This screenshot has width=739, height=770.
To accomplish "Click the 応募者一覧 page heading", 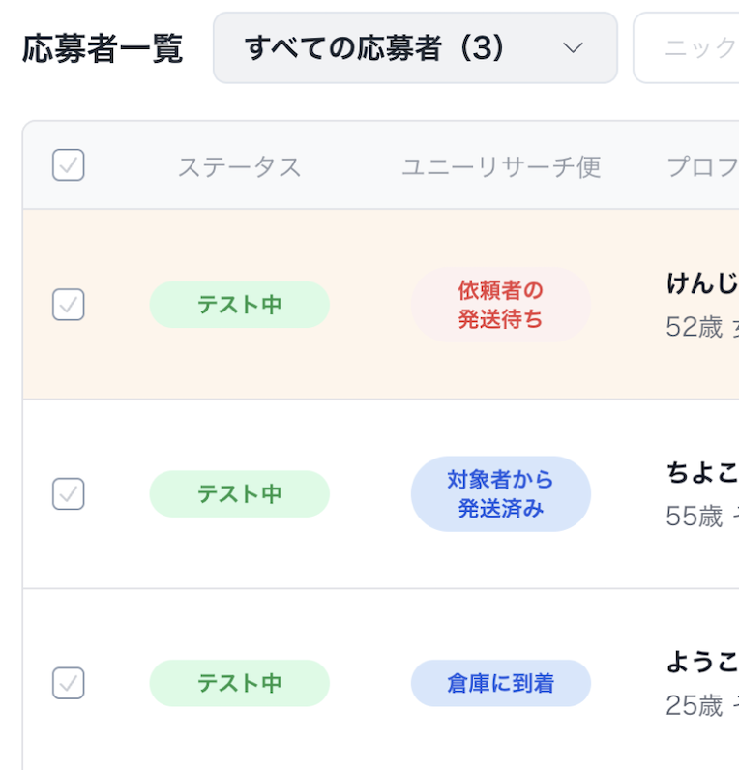I will (x=103, y=48).
